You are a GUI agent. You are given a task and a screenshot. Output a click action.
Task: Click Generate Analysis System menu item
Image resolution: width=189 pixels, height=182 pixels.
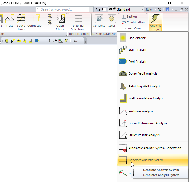(146, 160)
